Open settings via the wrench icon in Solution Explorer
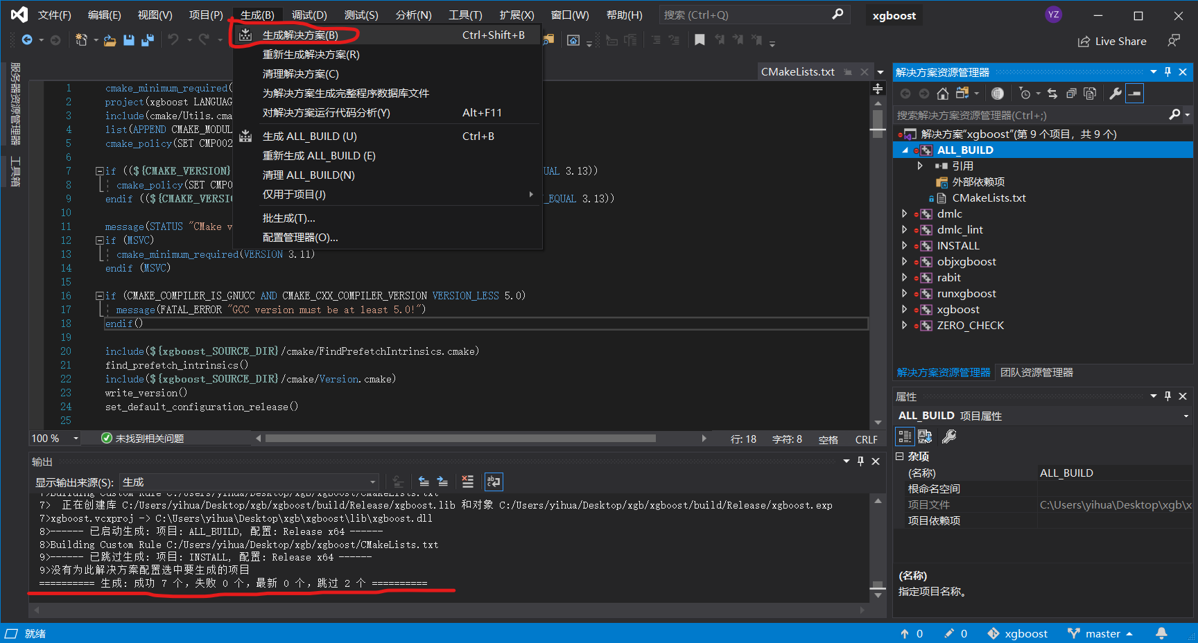The width and height of the screenshot is (1198, 643). 1115,93
